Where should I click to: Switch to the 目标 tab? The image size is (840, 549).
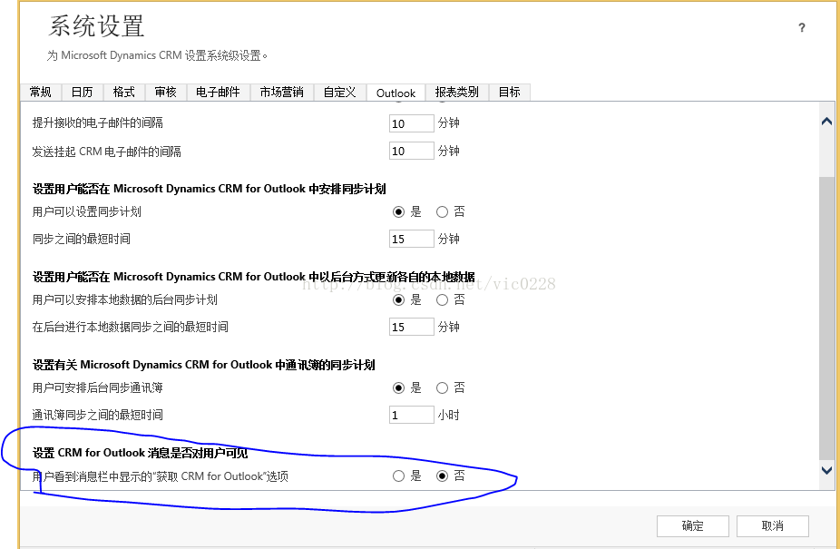coord(510,93)
